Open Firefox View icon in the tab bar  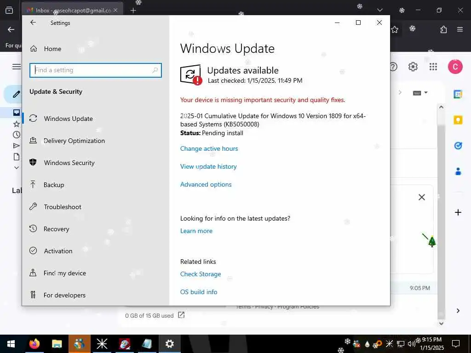pyautogui.click(x=9, y=10)
